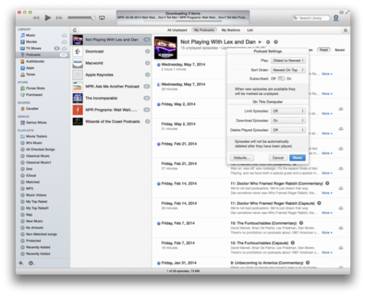Toggle unplayed dot on Friday, Jan 31 episode
The image size is (366, 296).
(x=159, y=263)
